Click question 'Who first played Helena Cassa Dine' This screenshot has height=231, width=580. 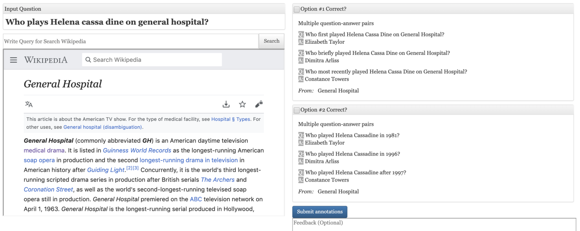(375, 35)
